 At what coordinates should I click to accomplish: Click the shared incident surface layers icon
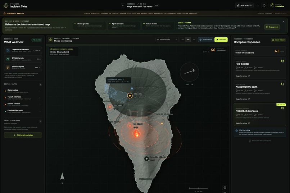[x=50, y=40]
